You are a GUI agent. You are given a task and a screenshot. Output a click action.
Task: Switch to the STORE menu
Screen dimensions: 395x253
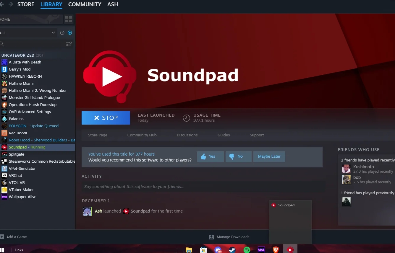tap(26, 4)
